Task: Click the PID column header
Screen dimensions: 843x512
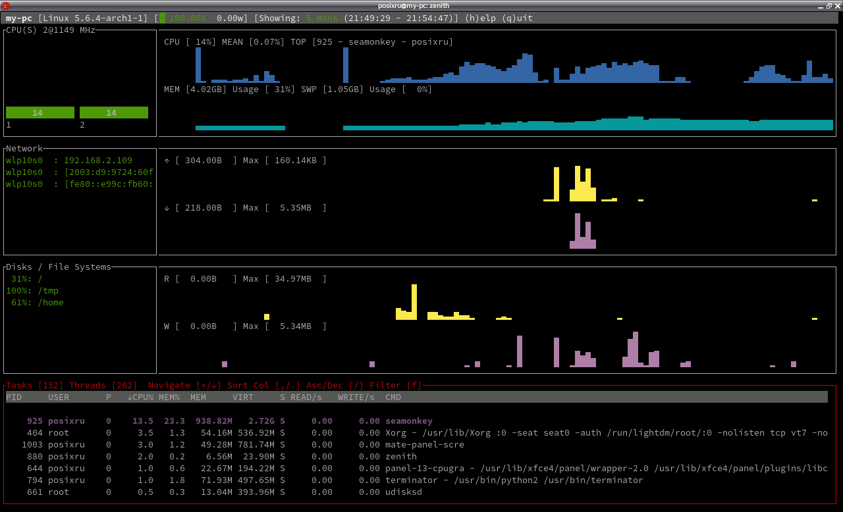Action: point(14,397)
